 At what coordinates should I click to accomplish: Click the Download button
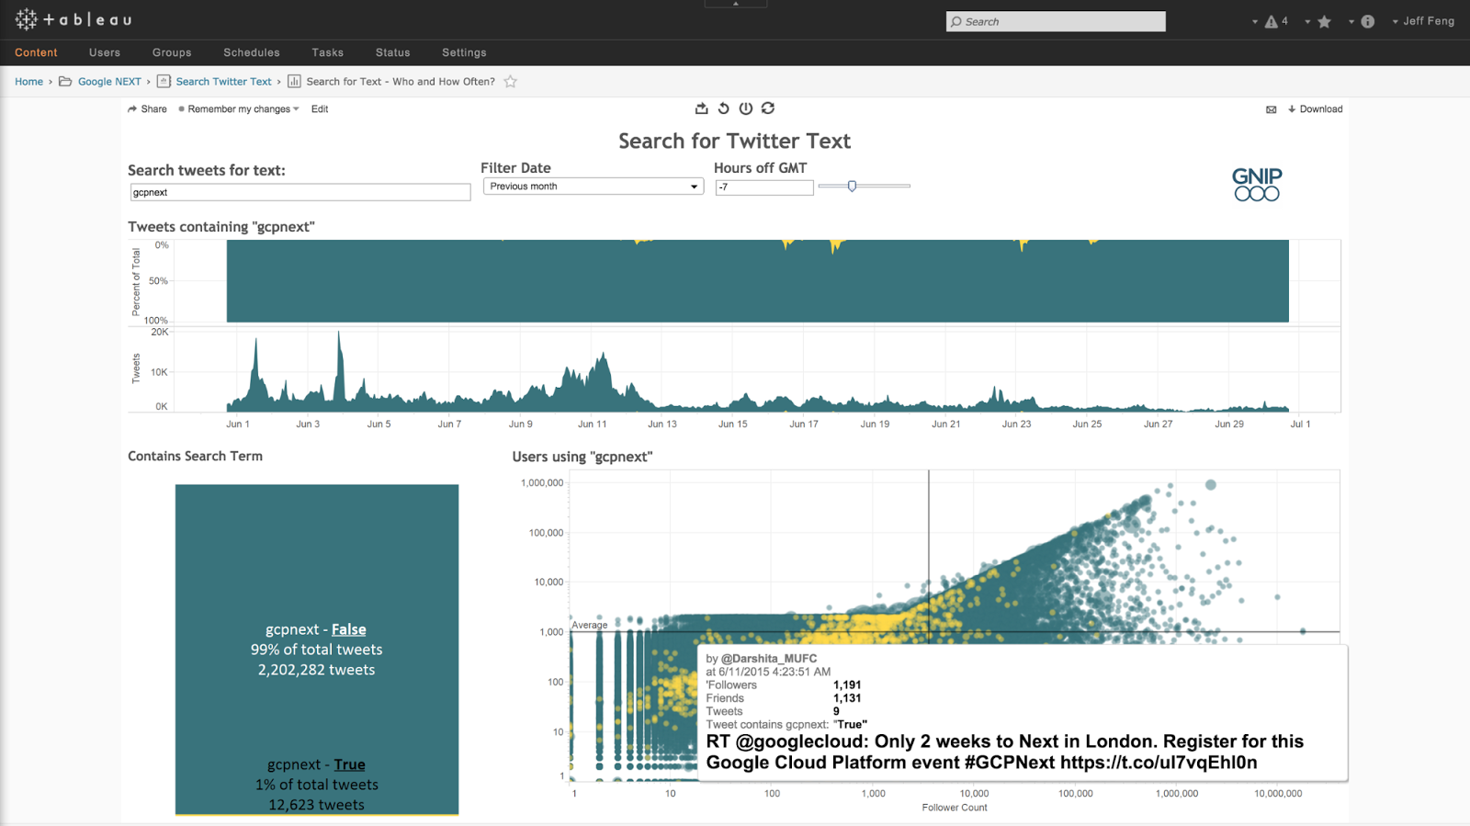tap(1315, 109)
